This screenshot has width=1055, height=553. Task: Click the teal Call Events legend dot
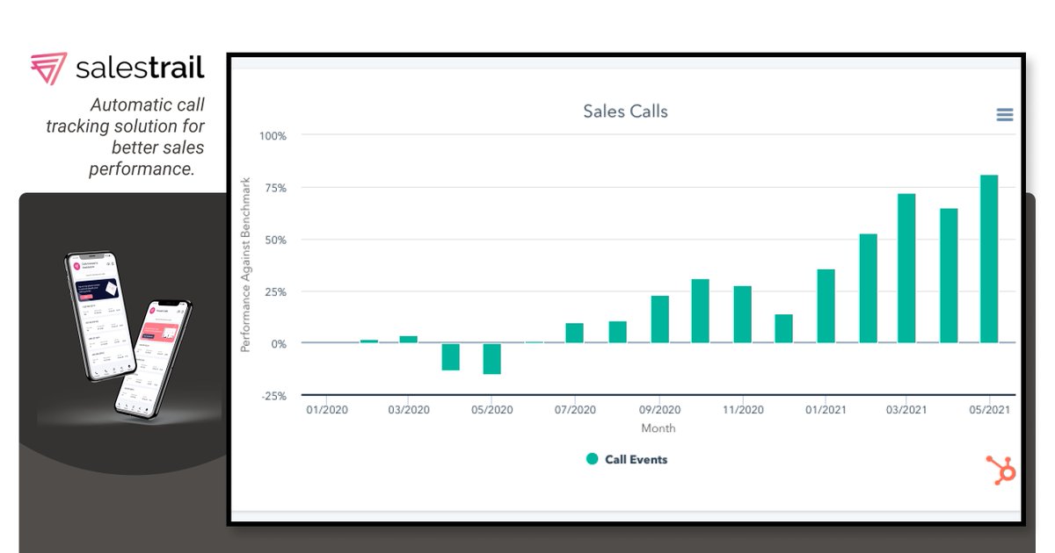(x=593, y=459)
